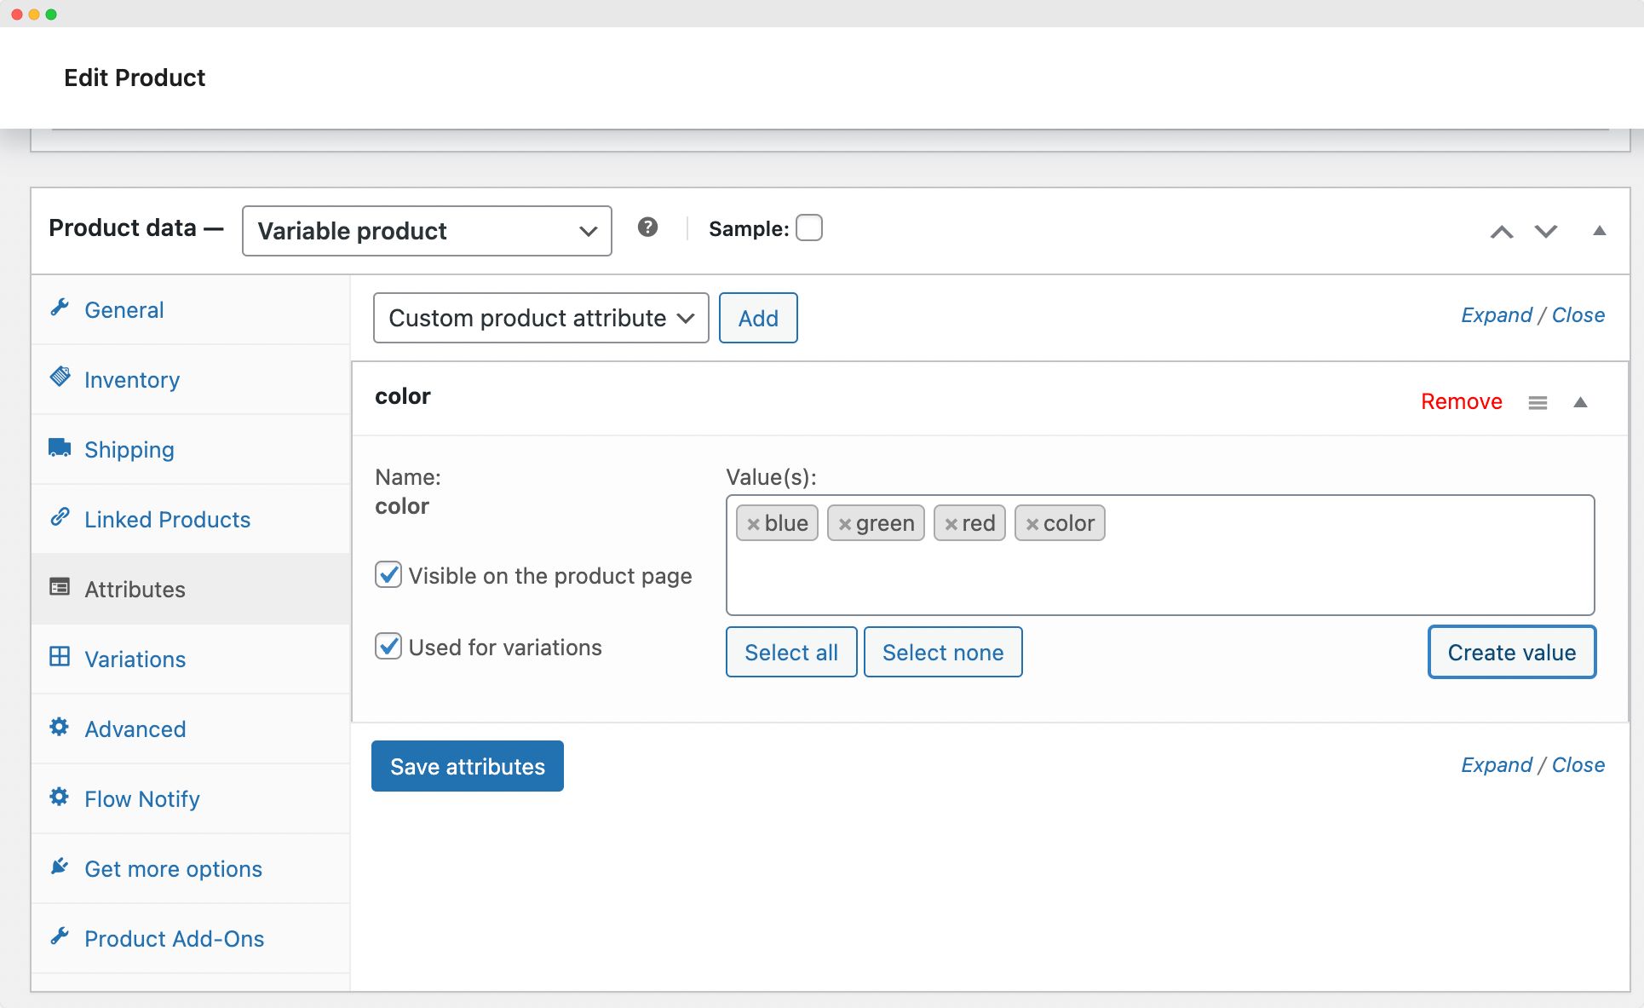Click the tag icon beside Inventory
Screen dimensions: 1644x1008
[x=60, y=377]
